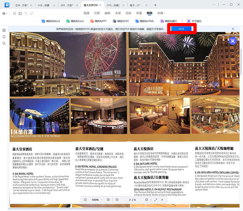Click the blue OCR button

pyautogui.click(x=181, y=29)
